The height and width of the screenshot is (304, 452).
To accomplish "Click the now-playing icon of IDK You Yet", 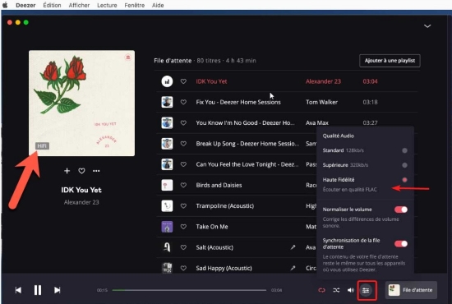I will [167, 81].
